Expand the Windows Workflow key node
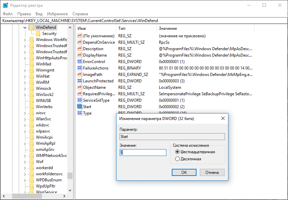The width and height of the screenshot is (288, 200). (25, 40)
